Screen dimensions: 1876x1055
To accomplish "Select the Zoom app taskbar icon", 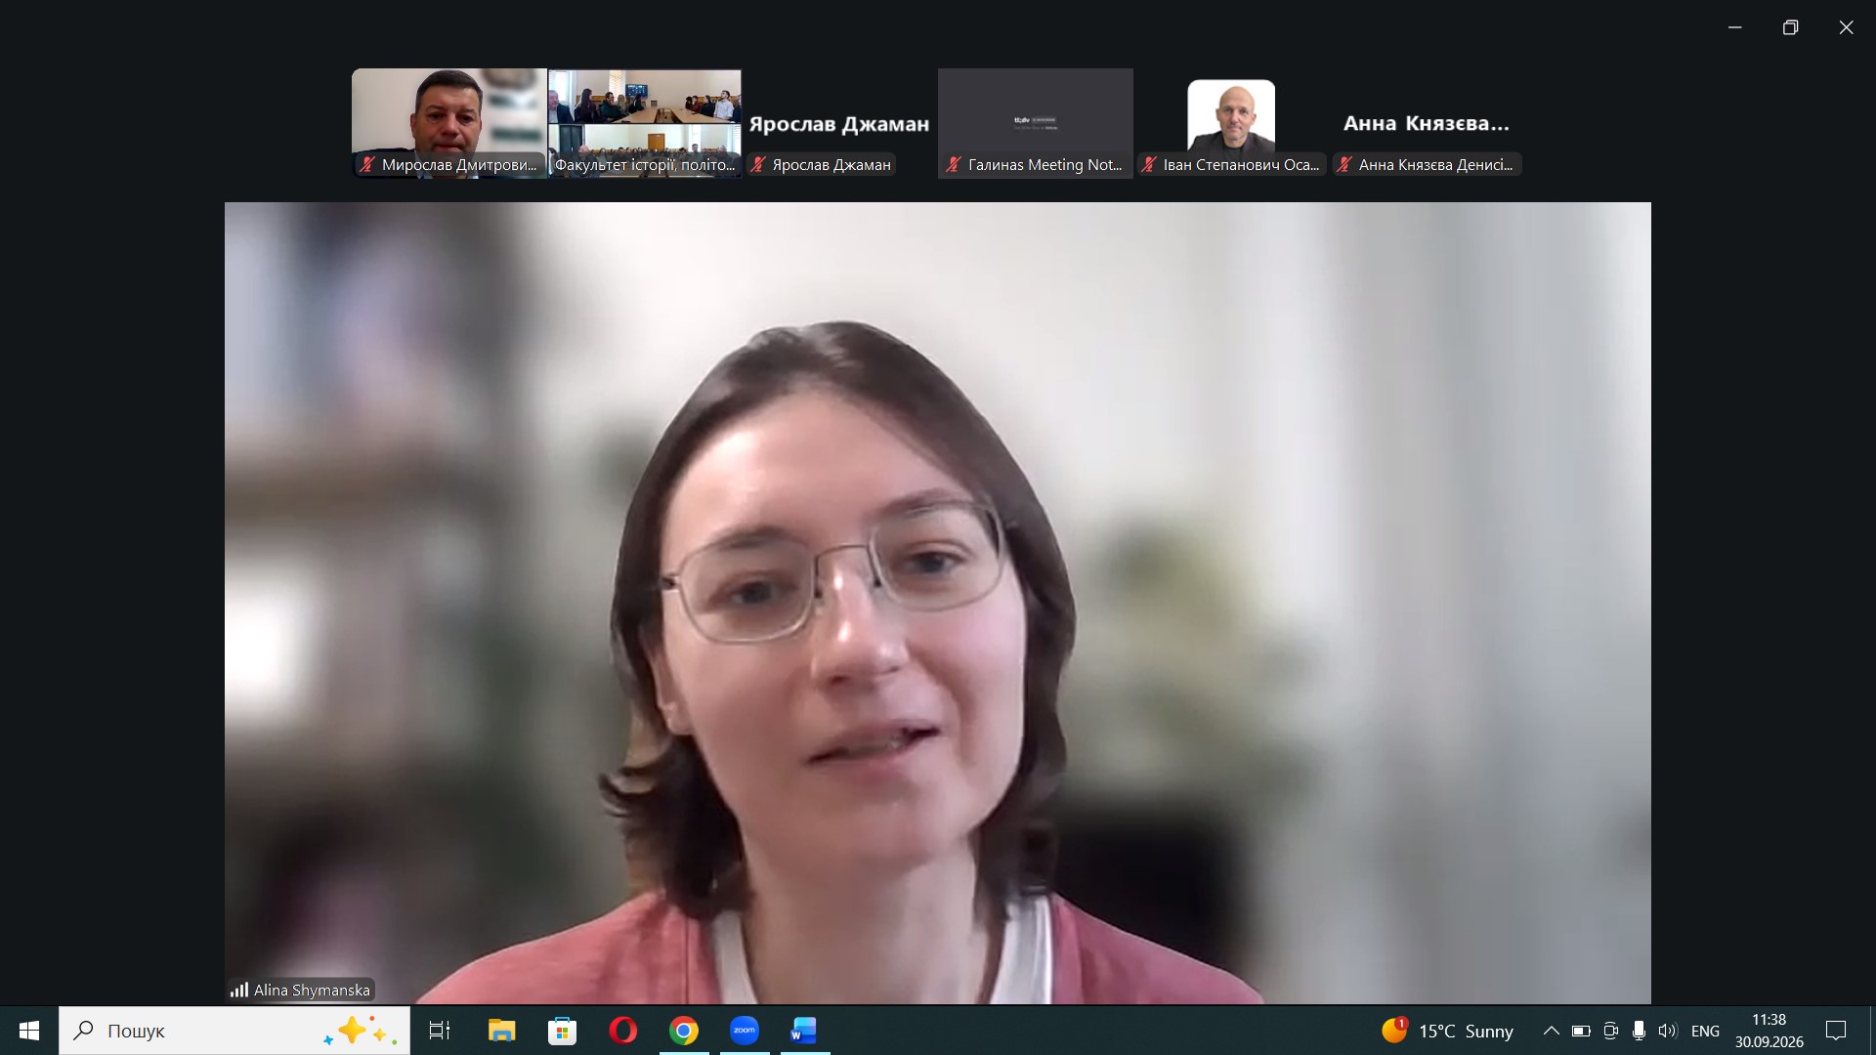I will (x=745, y=1031).
